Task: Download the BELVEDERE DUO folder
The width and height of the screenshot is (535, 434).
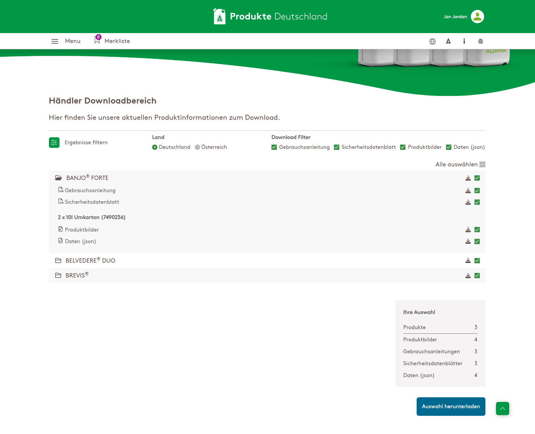Action: coord(468,261)
